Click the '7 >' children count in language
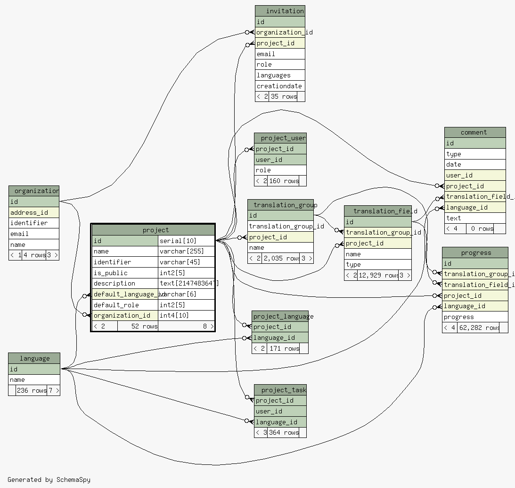515x488 pixels. [53, 390]
